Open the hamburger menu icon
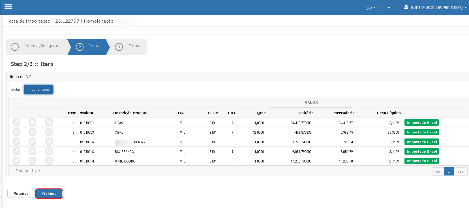 (x=8, y=6)
